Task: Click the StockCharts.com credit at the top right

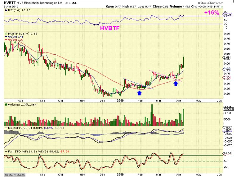Action: click(210, 3)
